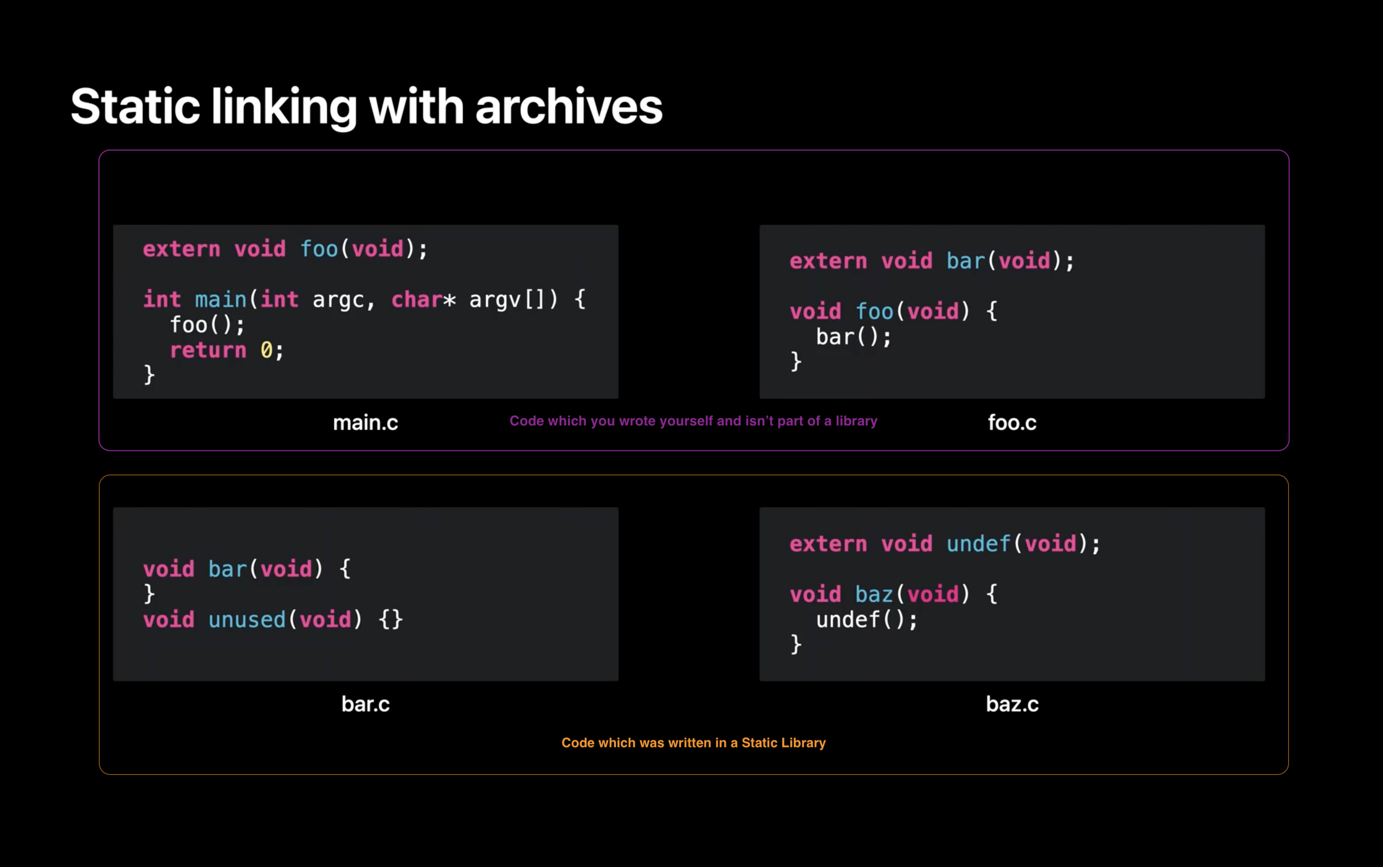Click the 'int main' function declaration line
This screenshot has height=867, width=1383.
point(364,299)
